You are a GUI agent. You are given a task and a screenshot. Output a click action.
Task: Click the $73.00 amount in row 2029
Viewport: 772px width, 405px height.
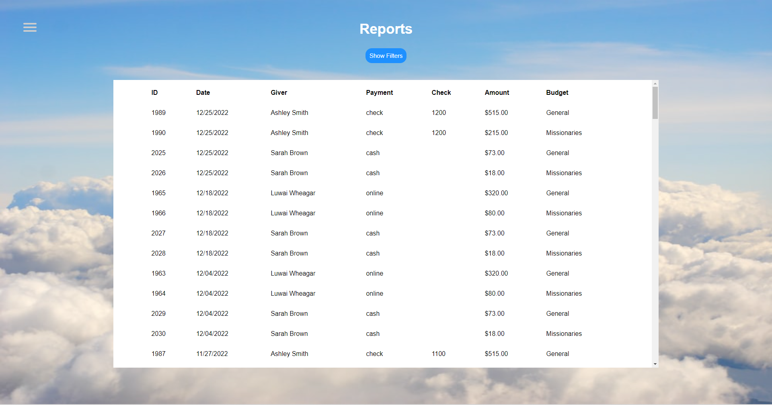pyautogui.click(x=495, y=313)
